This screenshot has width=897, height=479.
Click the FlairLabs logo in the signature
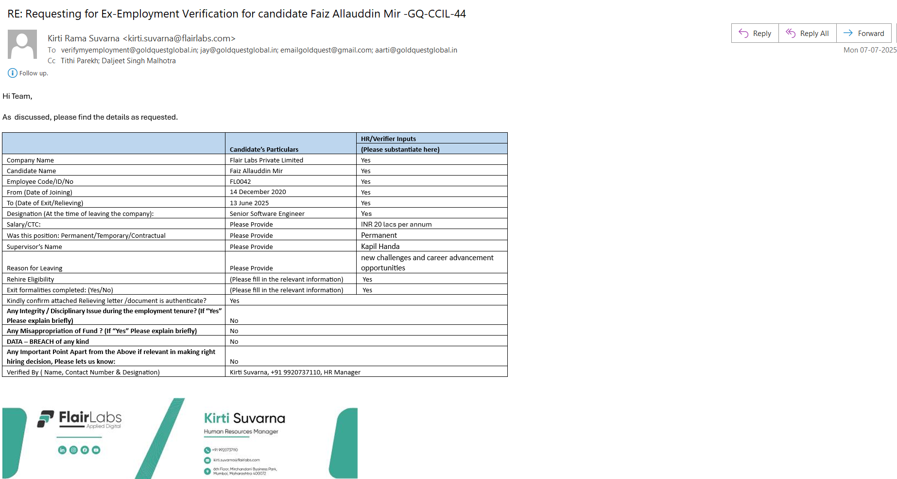tap(80, 419)
